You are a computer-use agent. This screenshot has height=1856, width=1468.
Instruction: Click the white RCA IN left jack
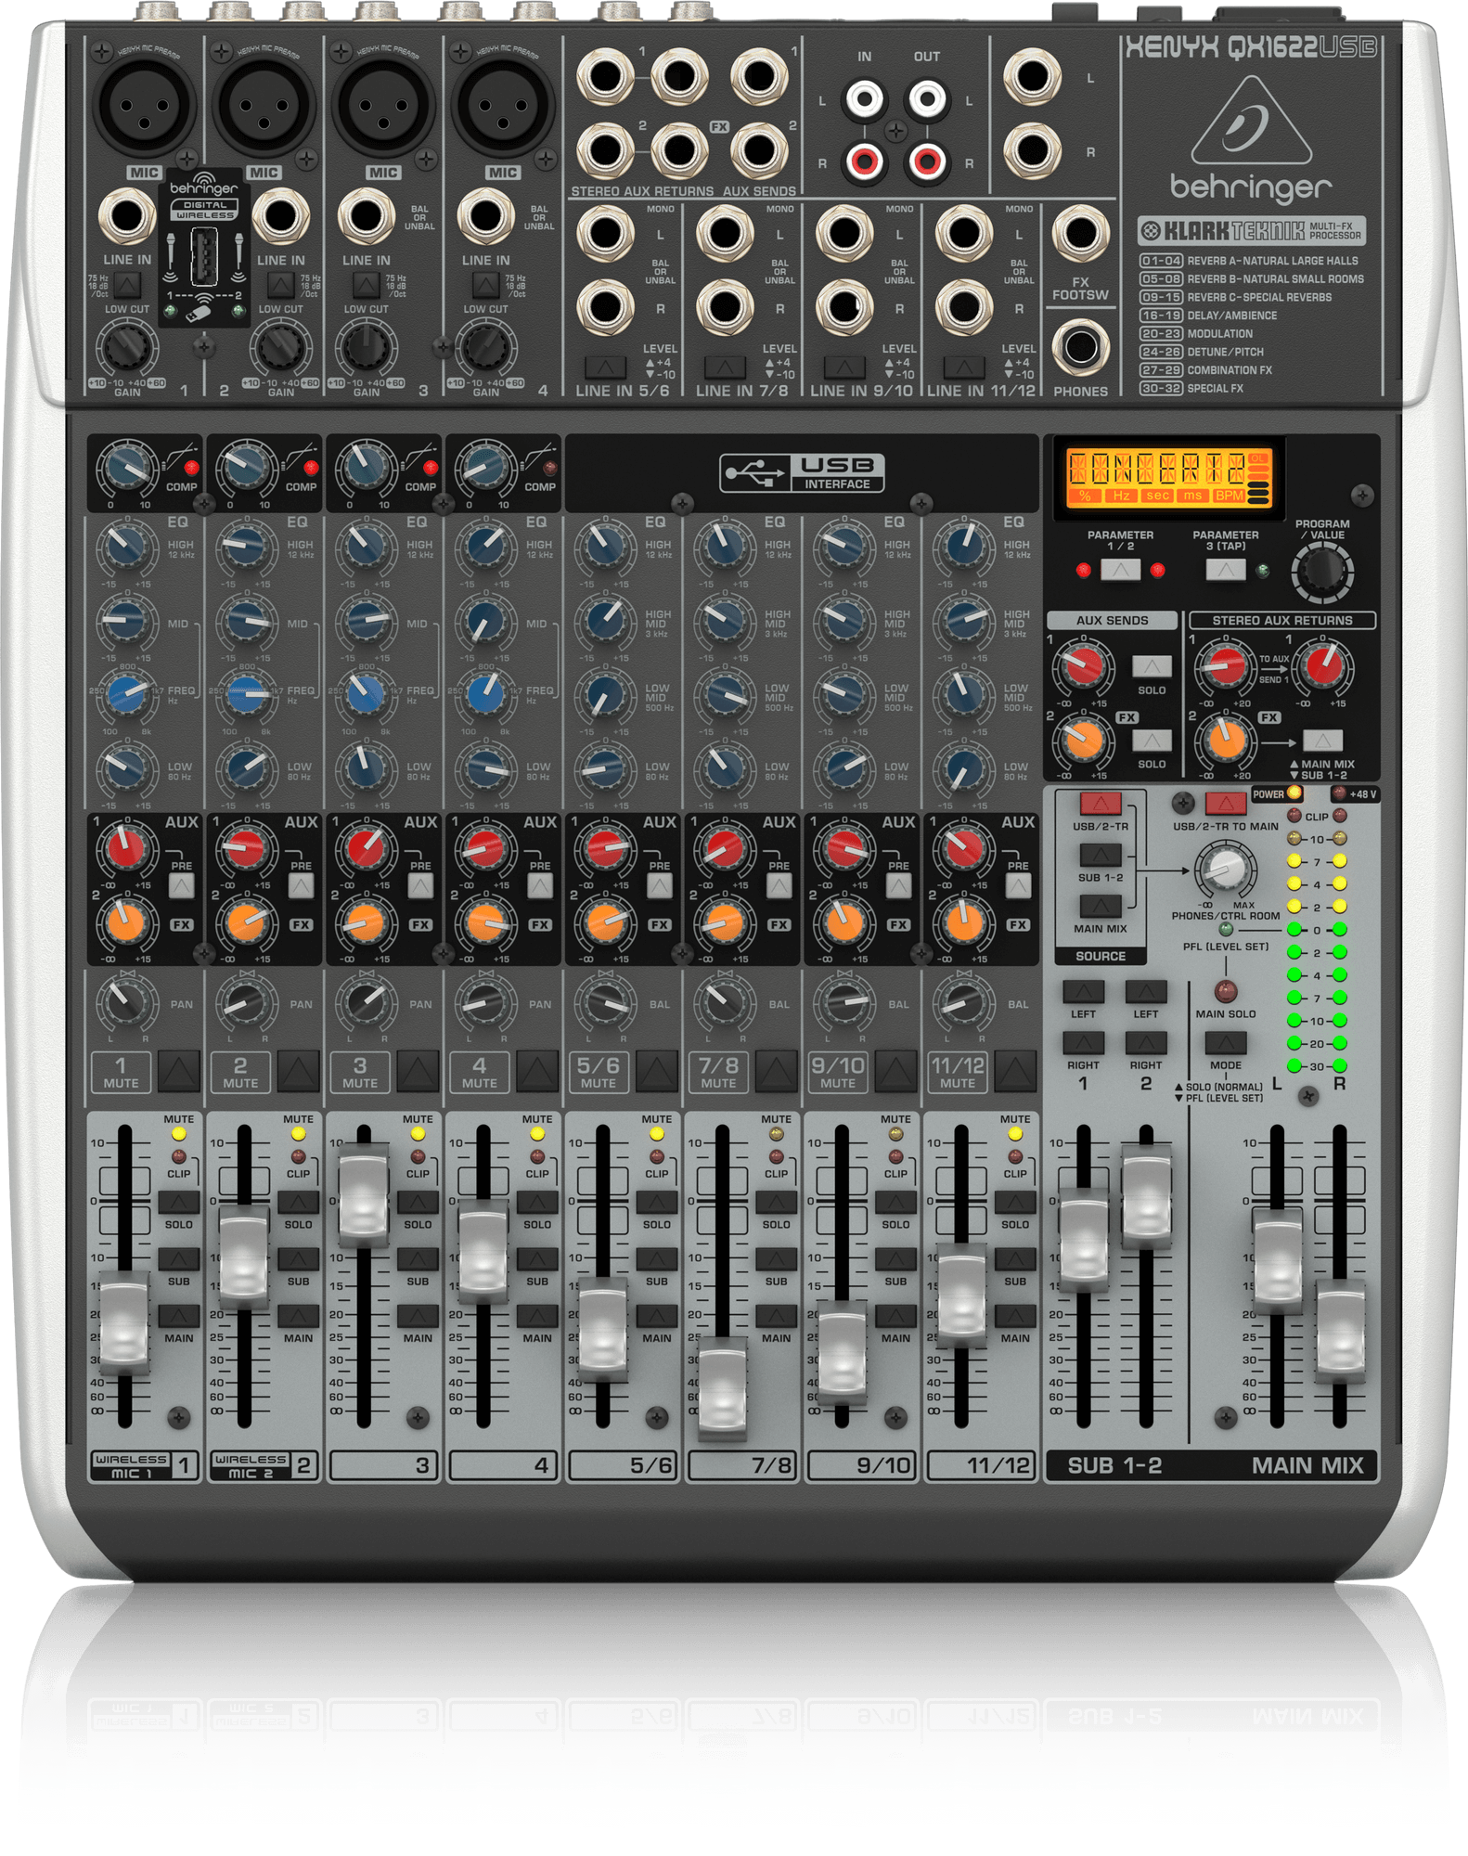pos(864,98)
